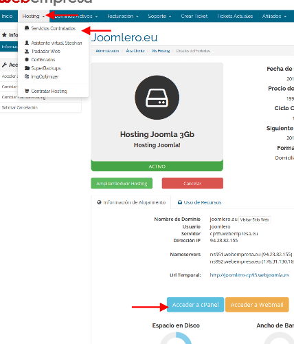The width and height of the screenshot is (294, 344).
Task: Click the Acceder a Webmail button
Action: pyautogui.click(x=257, y=305)
